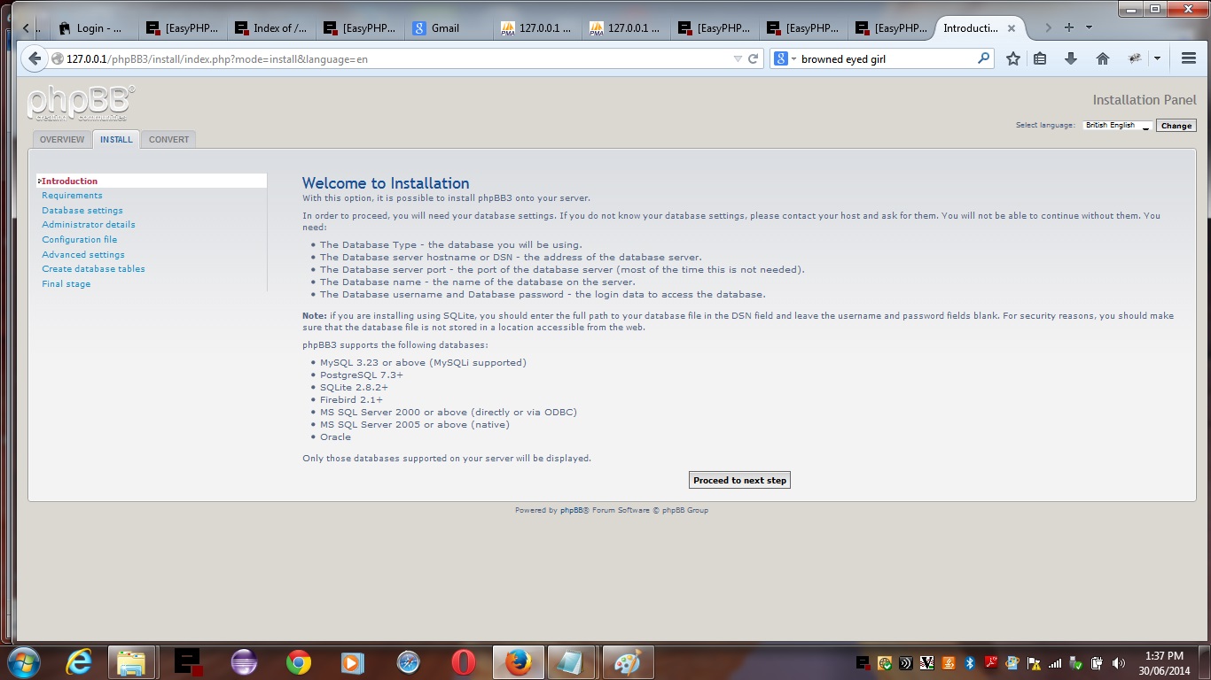Viewport: 1211px width, 680px height.
Task: Open the Firefox hamburger menu
Action: point(1189,58)
